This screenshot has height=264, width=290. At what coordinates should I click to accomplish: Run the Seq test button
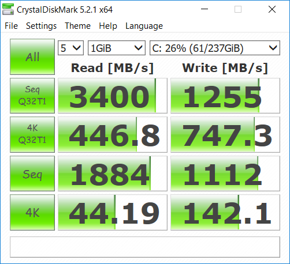click(x=32, y=174)
